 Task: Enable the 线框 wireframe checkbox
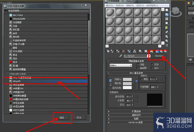click(138, 64)
